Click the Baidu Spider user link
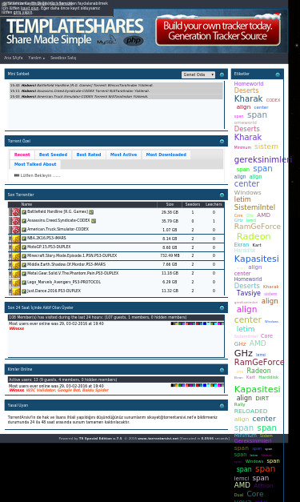300x502 pixels. point(95,390)
